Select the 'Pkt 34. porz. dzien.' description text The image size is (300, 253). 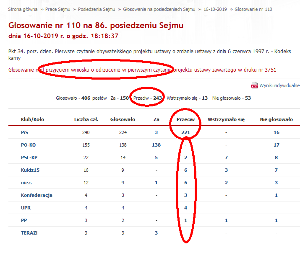[x=150, y=54]
